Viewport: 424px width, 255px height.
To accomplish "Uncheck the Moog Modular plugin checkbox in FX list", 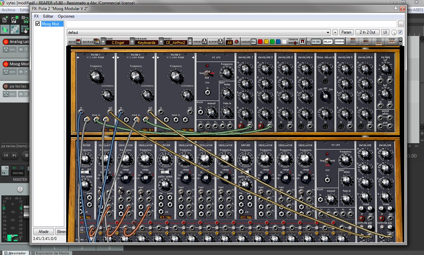I will coord(38,24).
